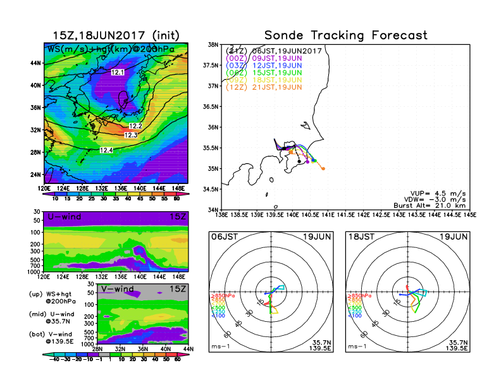Click the 'VUP= 4.5 m/s' parameter text

438,193
